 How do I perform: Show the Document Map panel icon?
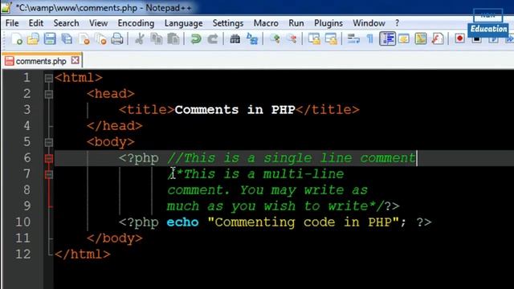pos(421,39)
